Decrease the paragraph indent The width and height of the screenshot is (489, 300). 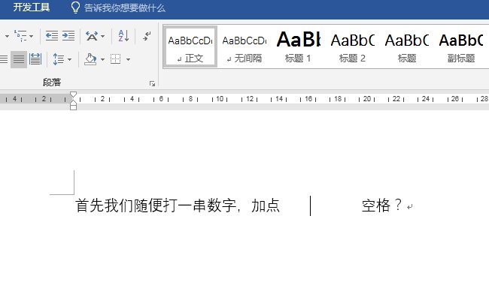[51, 36]
